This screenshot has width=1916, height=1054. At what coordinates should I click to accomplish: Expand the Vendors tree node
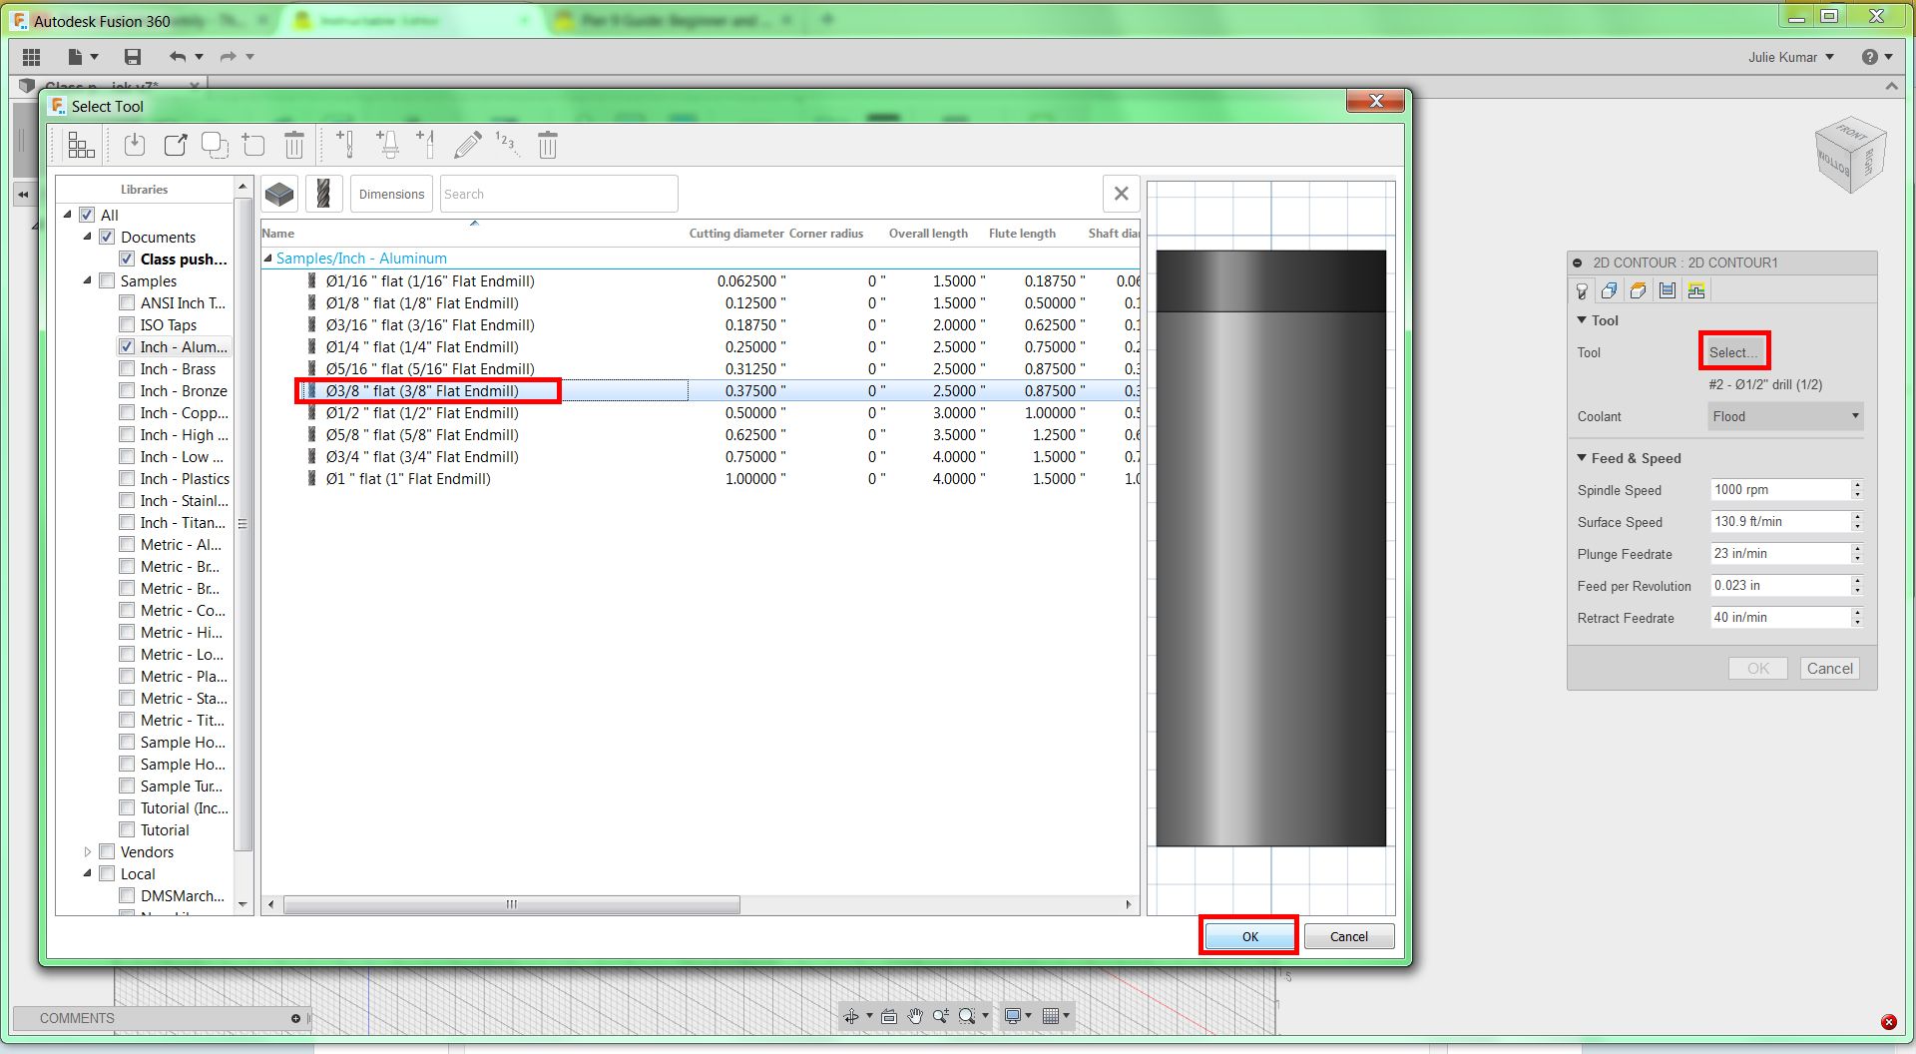coord(88,851)
